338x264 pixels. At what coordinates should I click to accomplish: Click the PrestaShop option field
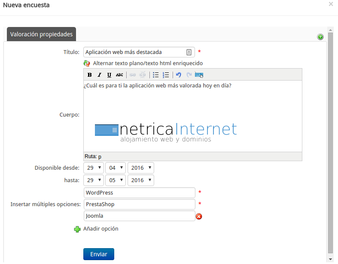[140, 204]
